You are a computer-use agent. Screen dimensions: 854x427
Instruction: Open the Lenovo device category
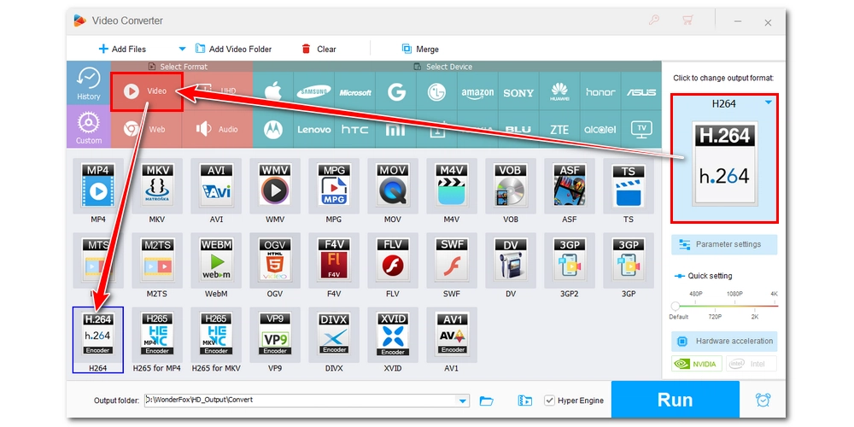tap(313, 130)
